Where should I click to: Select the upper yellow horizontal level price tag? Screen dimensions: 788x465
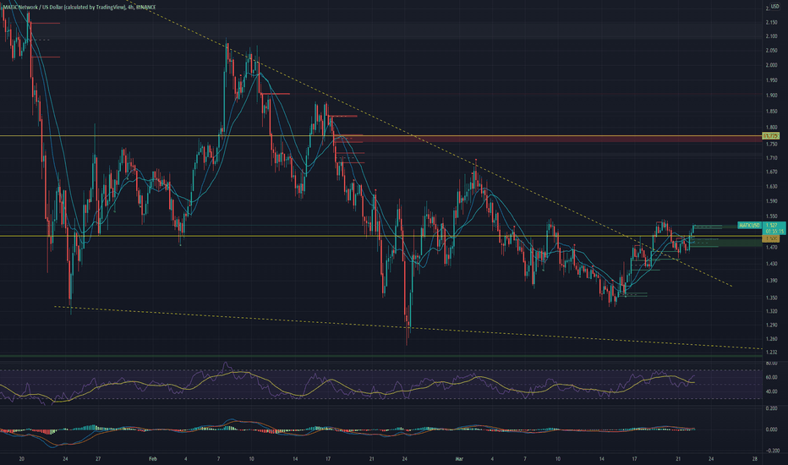tap(771, 136)
